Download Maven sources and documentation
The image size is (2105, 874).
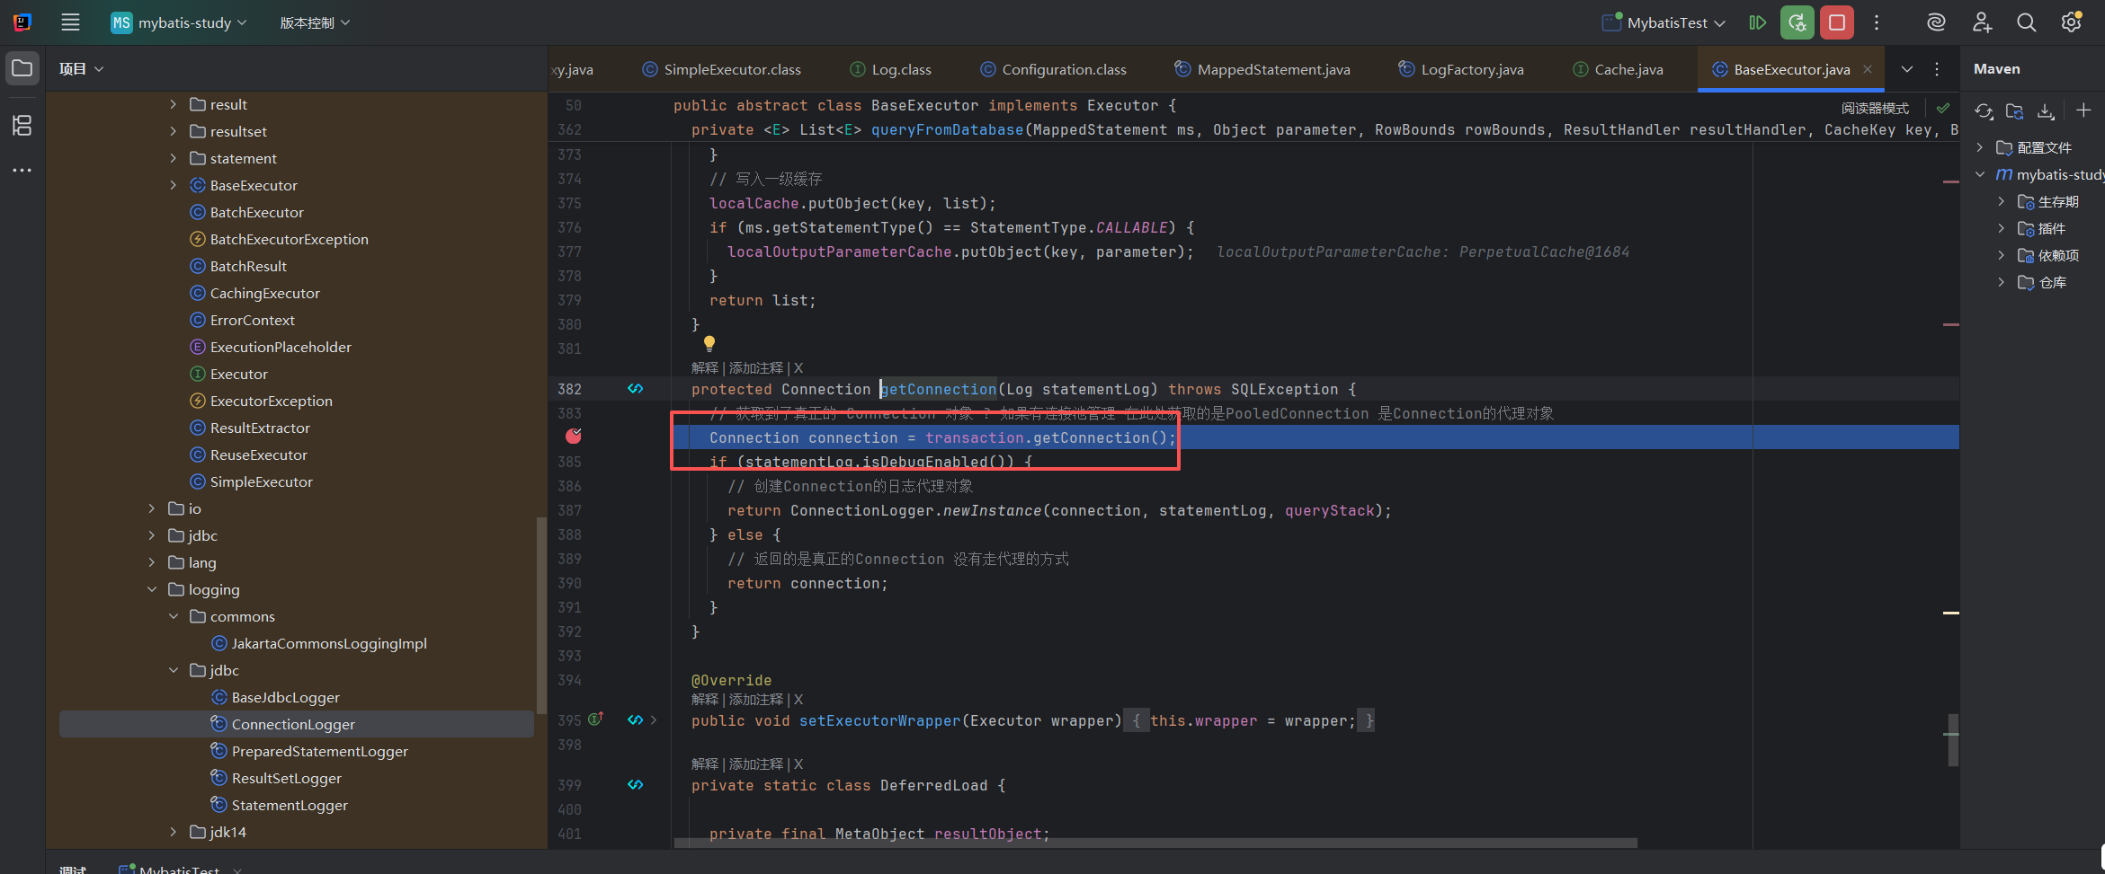(x=2046, y=110)
